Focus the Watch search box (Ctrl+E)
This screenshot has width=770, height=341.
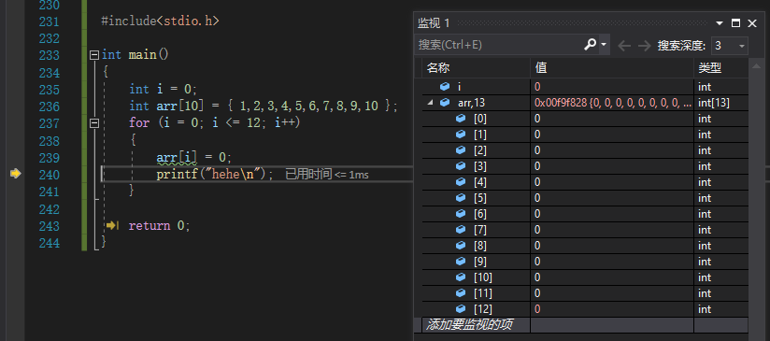pos(498,45)
